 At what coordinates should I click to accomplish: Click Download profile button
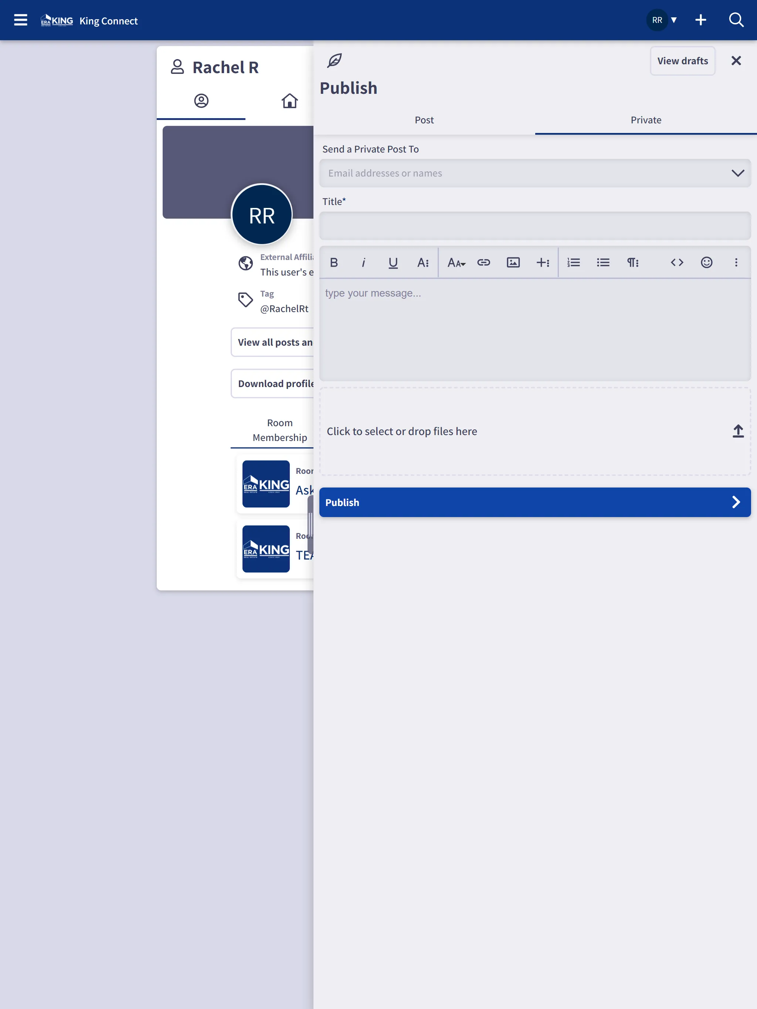[x=272, y=384]
